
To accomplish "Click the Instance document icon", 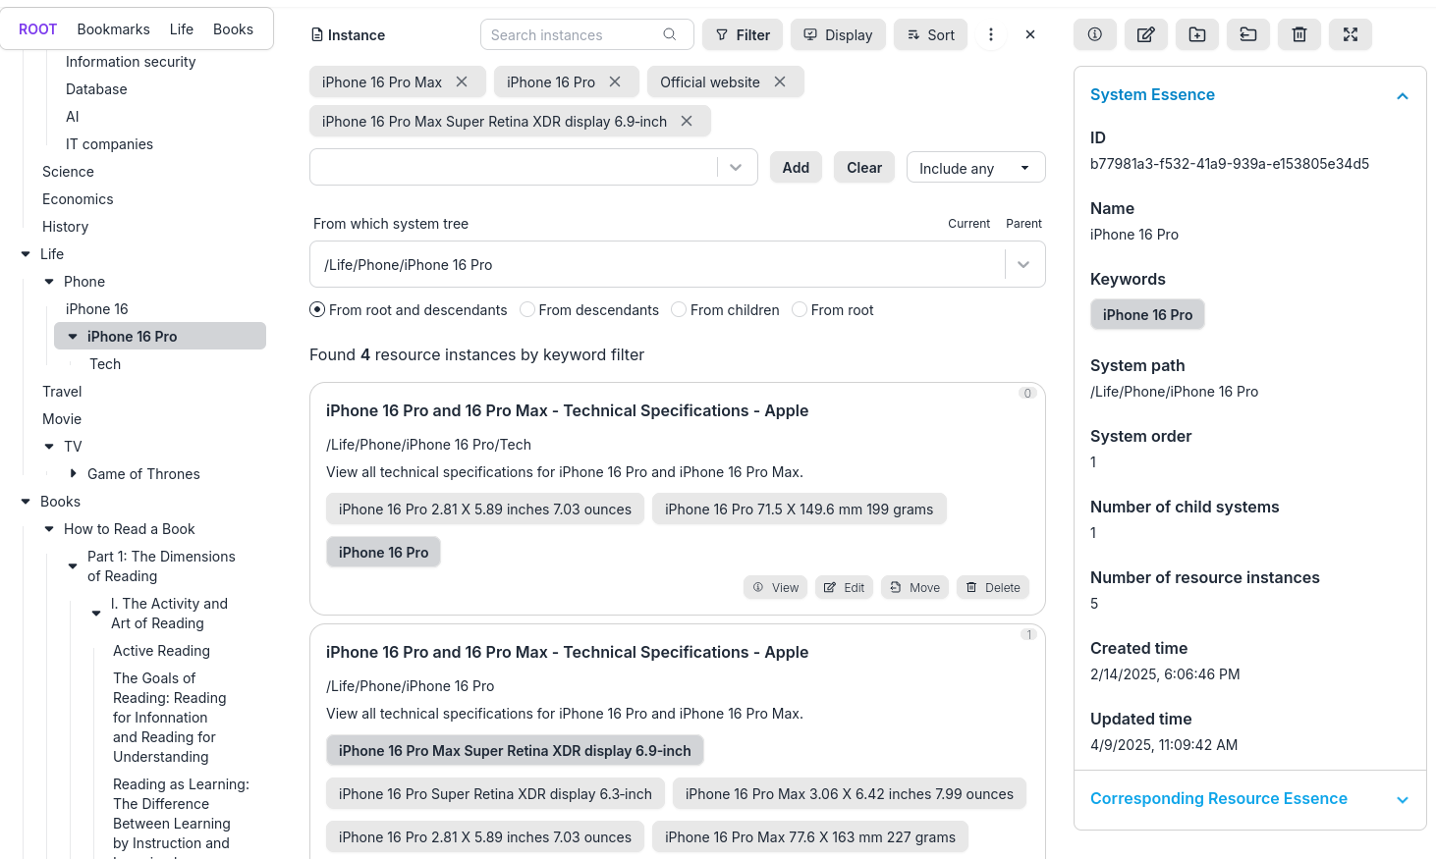I will coord(317,34).
